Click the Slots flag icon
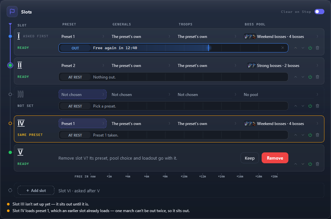 coord(12,12)
